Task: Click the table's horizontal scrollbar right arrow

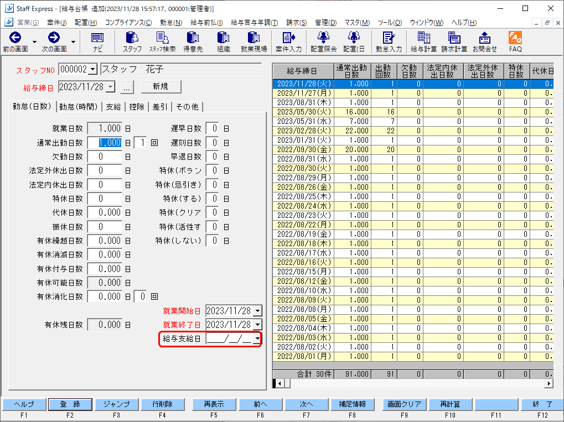Action: click(x=549, y=383)
